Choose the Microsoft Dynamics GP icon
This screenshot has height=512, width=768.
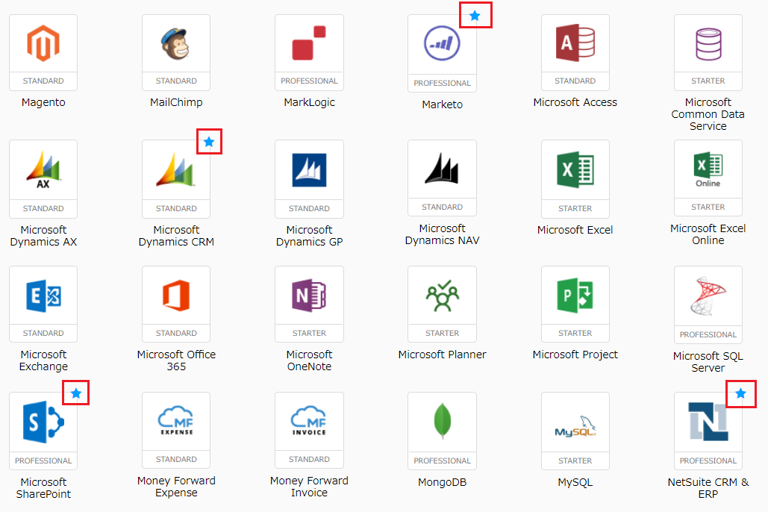309,170
